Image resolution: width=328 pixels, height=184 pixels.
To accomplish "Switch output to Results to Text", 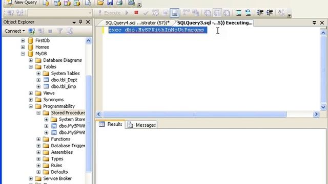I will tap(208, 13).
